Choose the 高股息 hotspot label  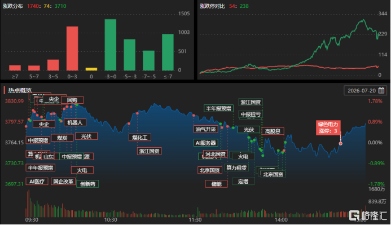coord(273,131)
